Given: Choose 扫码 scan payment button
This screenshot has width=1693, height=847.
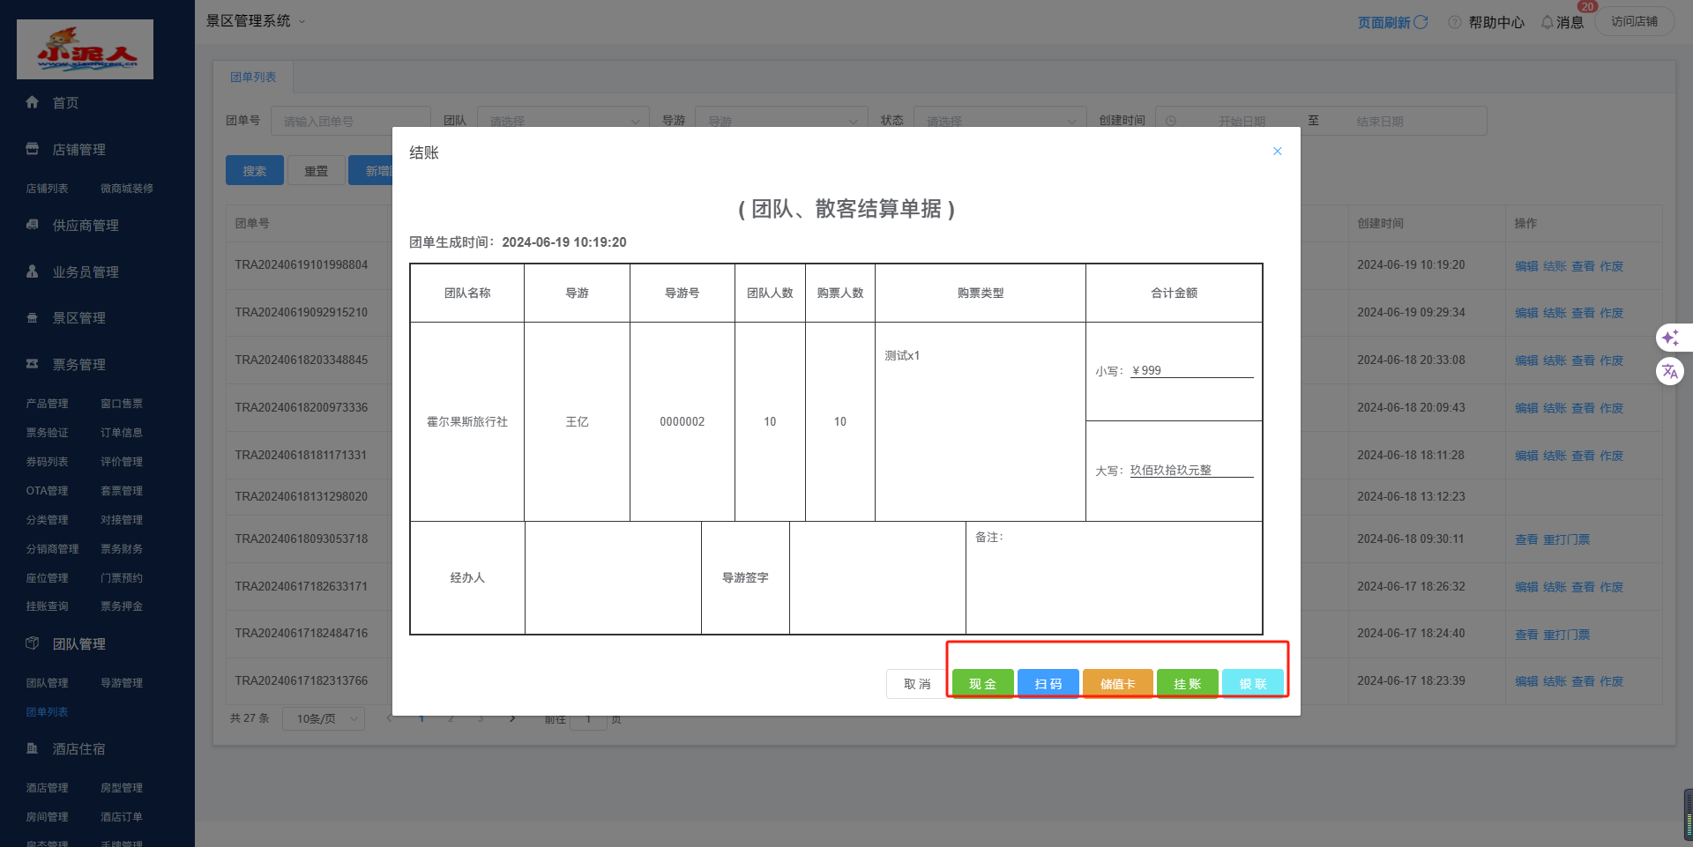Looking at the screenshot, I should point(1048,684).
